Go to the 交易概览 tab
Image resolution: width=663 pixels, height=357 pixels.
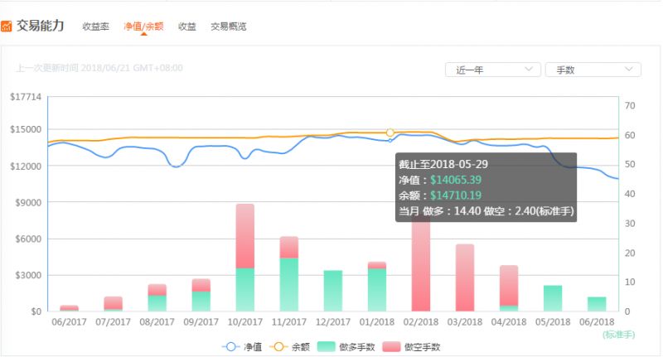229,27
